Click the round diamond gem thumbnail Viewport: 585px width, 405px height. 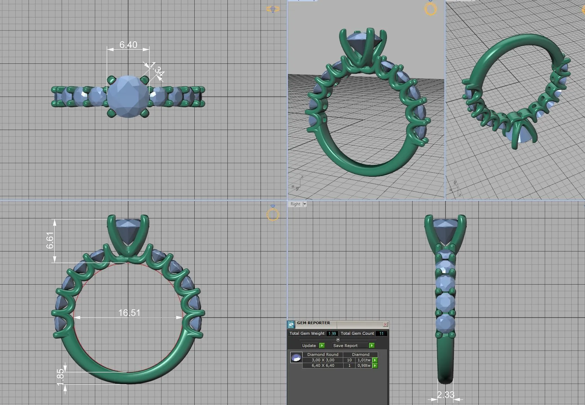(296, 358)
